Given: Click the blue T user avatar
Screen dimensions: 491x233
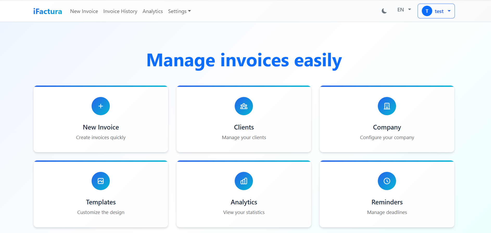Looking at the screenshot, I should [x=427, y=11].
